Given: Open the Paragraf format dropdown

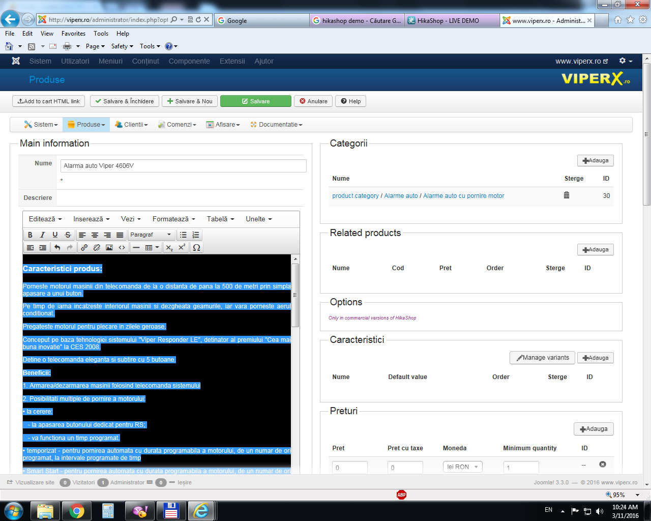Looking at the screenshot, I should [x=151, y=235].
